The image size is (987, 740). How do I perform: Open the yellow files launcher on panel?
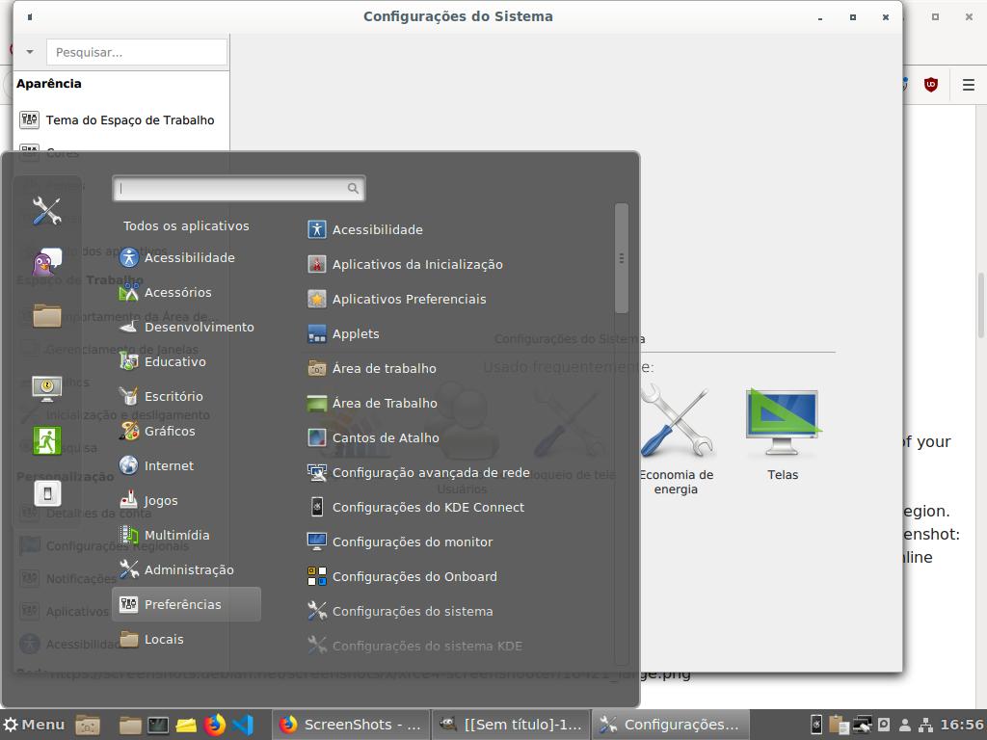186,725
